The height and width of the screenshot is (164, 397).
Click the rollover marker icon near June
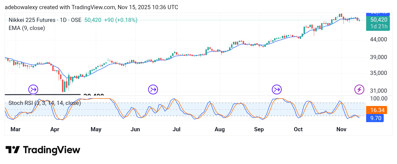[x=153, y=89]
